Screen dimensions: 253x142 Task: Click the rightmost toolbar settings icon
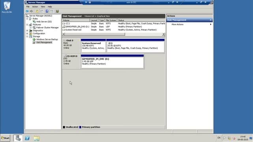(x=57, y=11)
